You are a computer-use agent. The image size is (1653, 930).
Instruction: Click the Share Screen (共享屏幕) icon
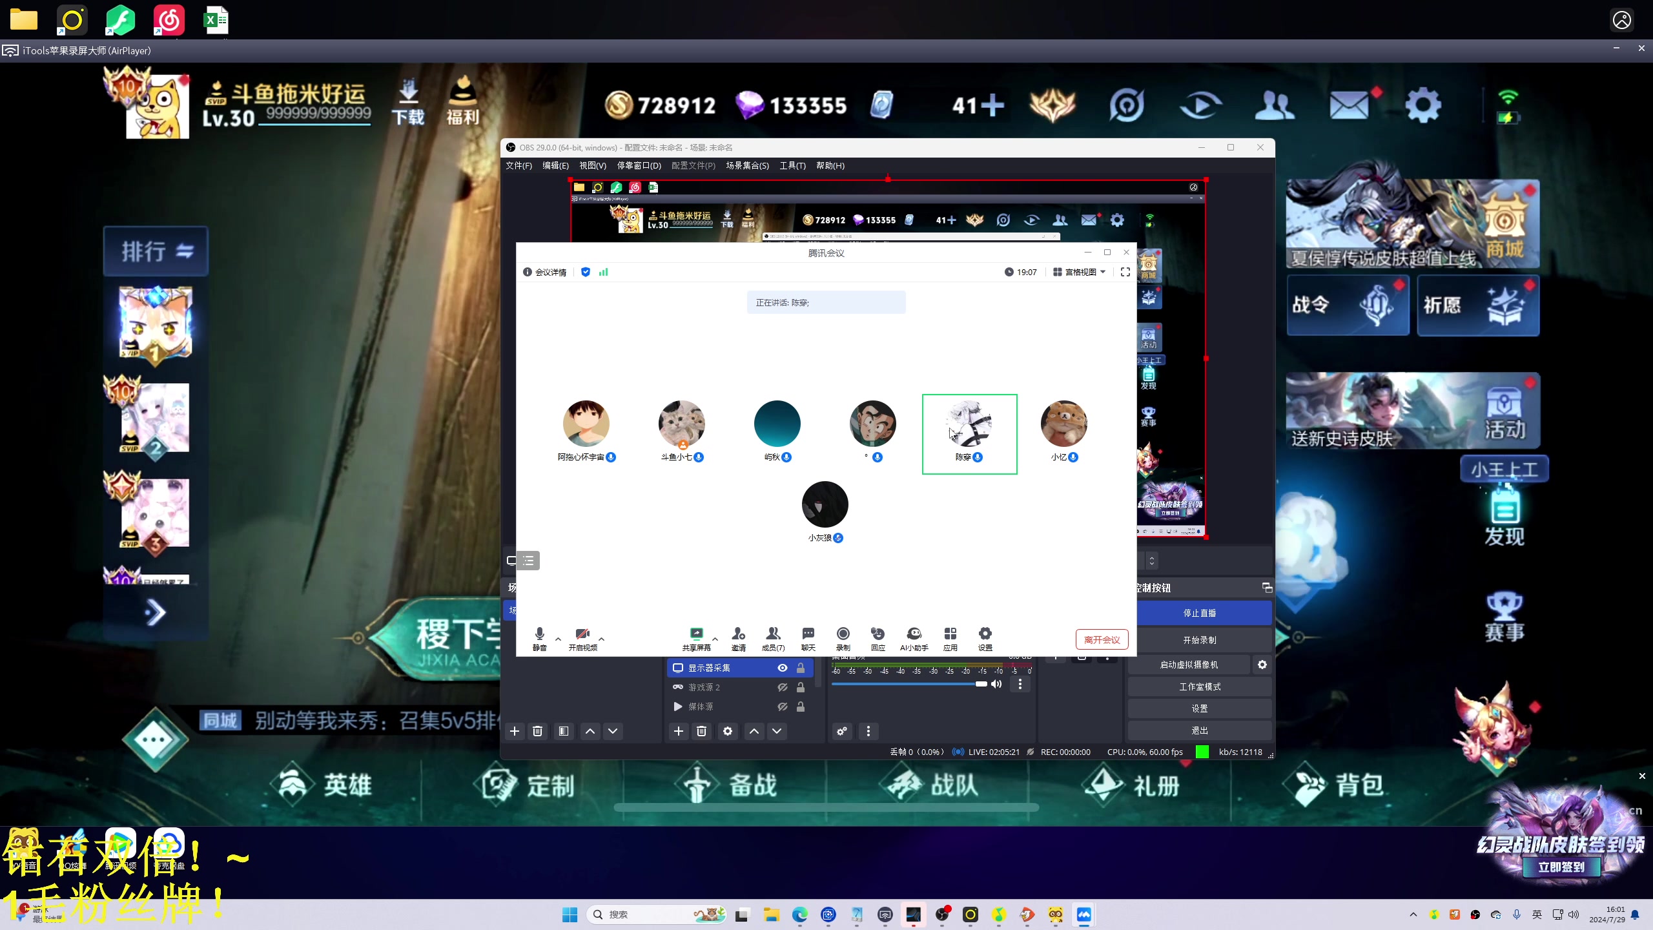pos(696,638)
